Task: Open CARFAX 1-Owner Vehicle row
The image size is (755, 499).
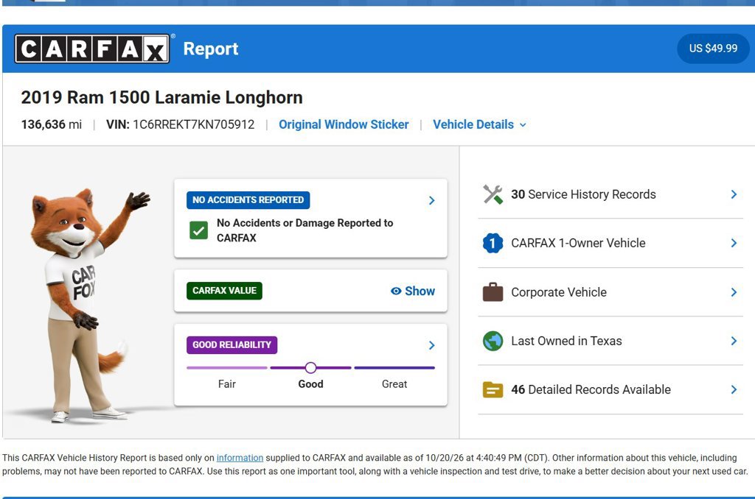Action: (x=610, y=244)
